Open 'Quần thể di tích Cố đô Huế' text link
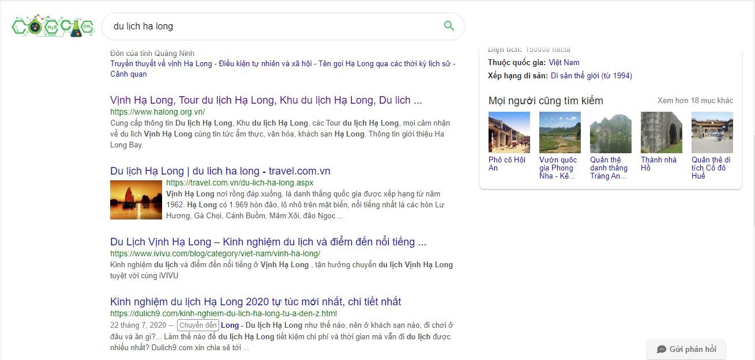The height and width of the screenshot is (360, 755). (x=712, y=168)
